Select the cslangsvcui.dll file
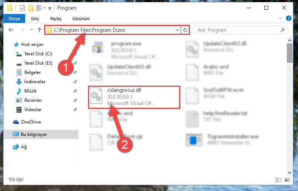298x191 pixels. click(134, 97)
